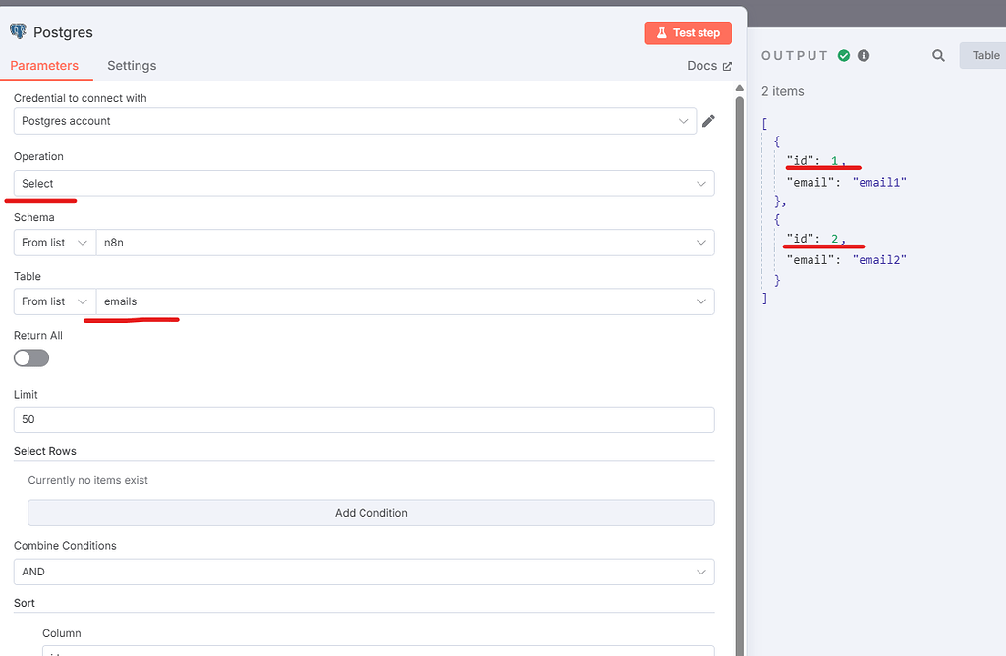Click the search icon in the OUTPUT panel

pos(938,55)
